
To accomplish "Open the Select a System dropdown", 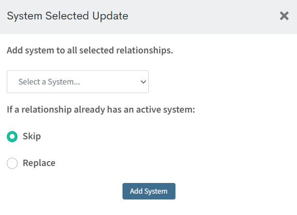I will click(x=78, y=82).
